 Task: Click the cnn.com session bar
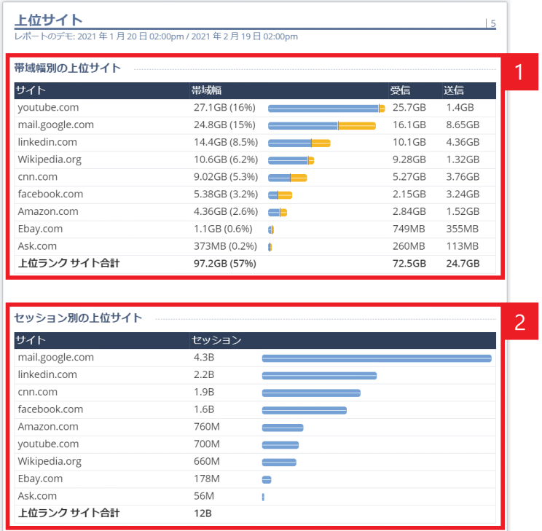[x=311, y=393]
